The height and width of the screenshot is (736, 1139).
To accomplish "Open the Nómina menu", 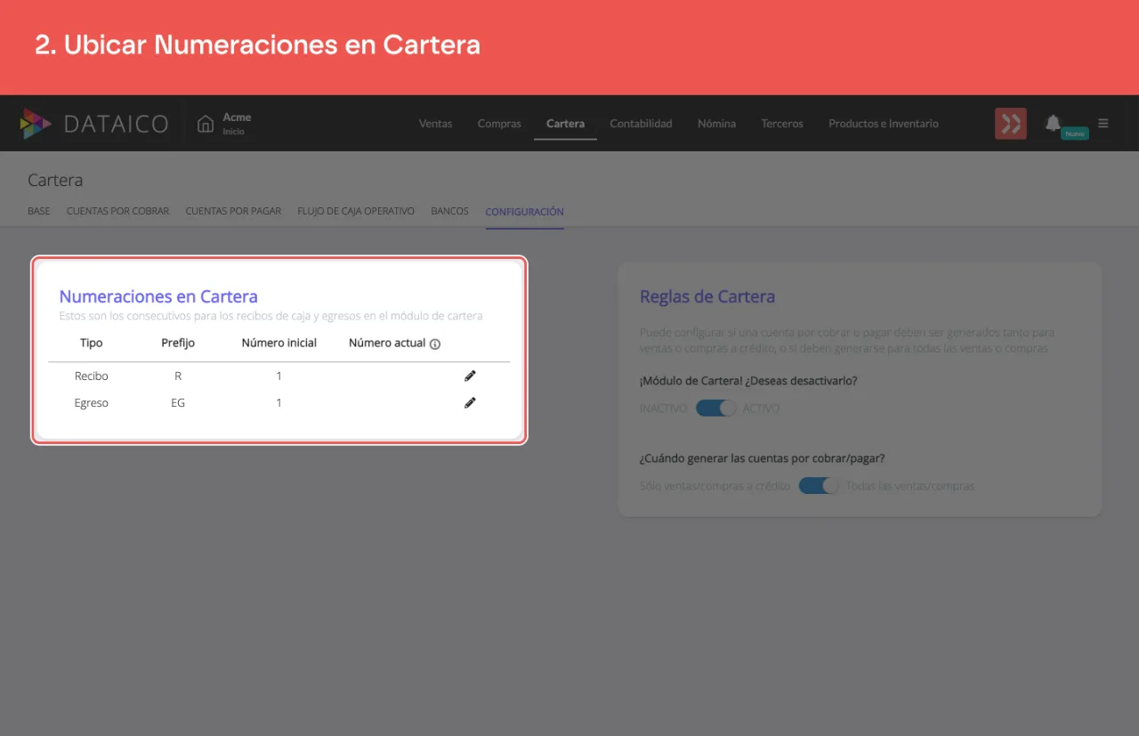I will 716,124.
